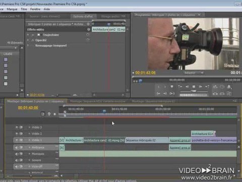
Task: Reset the Opacité effect
Action: coord(88,40)
